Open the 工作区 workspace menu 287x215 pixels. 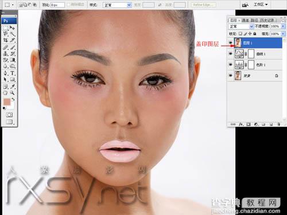click(261, 5)
